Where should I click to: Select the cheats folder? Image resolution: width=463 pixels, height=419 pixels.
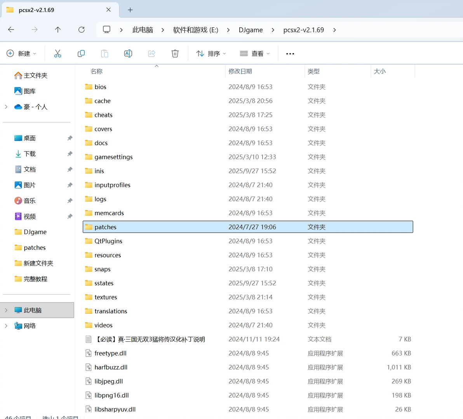pyautogui.click(x=248, y=115)
